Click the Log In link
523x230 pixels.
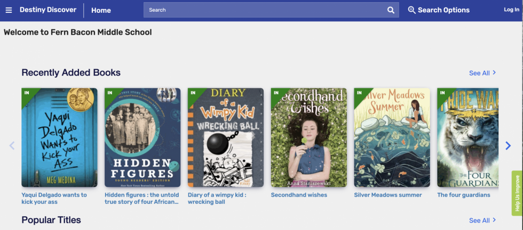pos(511,10)
